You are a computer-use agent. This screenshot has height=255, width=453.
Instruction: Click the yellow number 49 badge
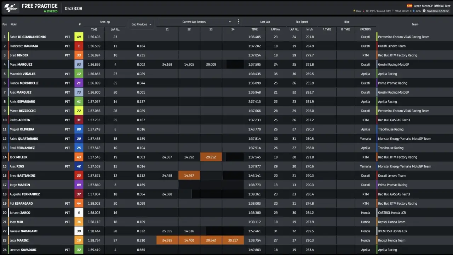(x=79, y=37)
